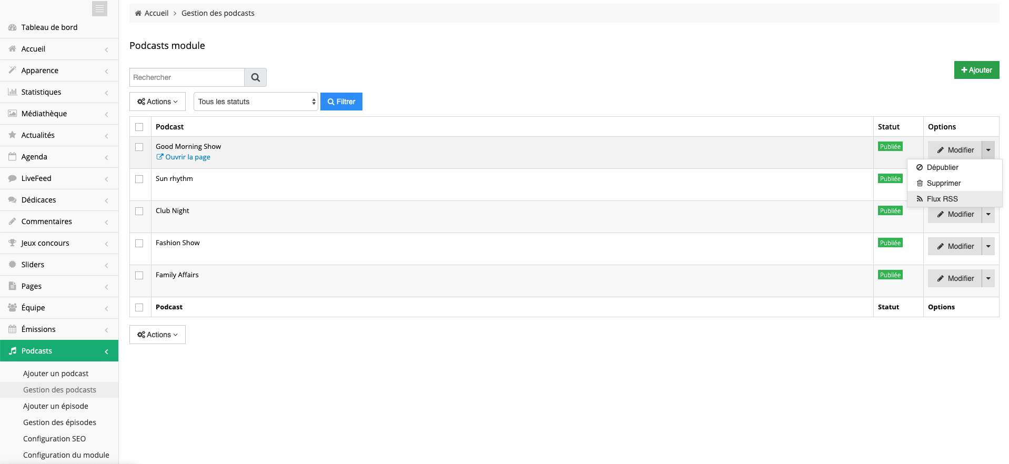Open the top Actions dropdown
1009x464 pixels.
[157, 102]
